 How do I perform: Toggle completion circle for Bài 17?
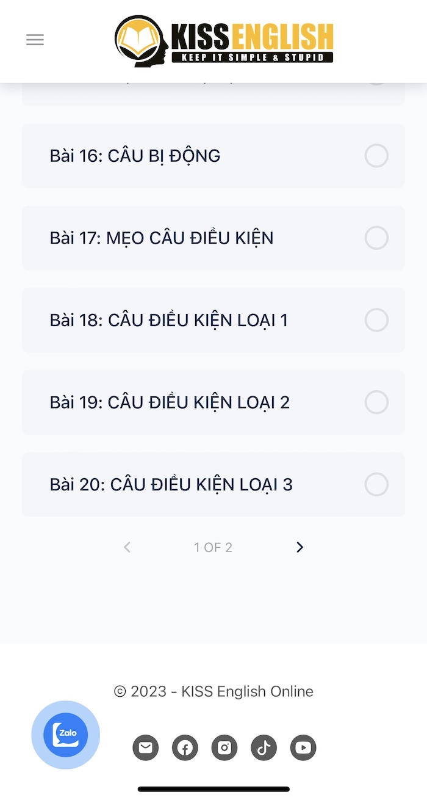[x=376, y=238]
